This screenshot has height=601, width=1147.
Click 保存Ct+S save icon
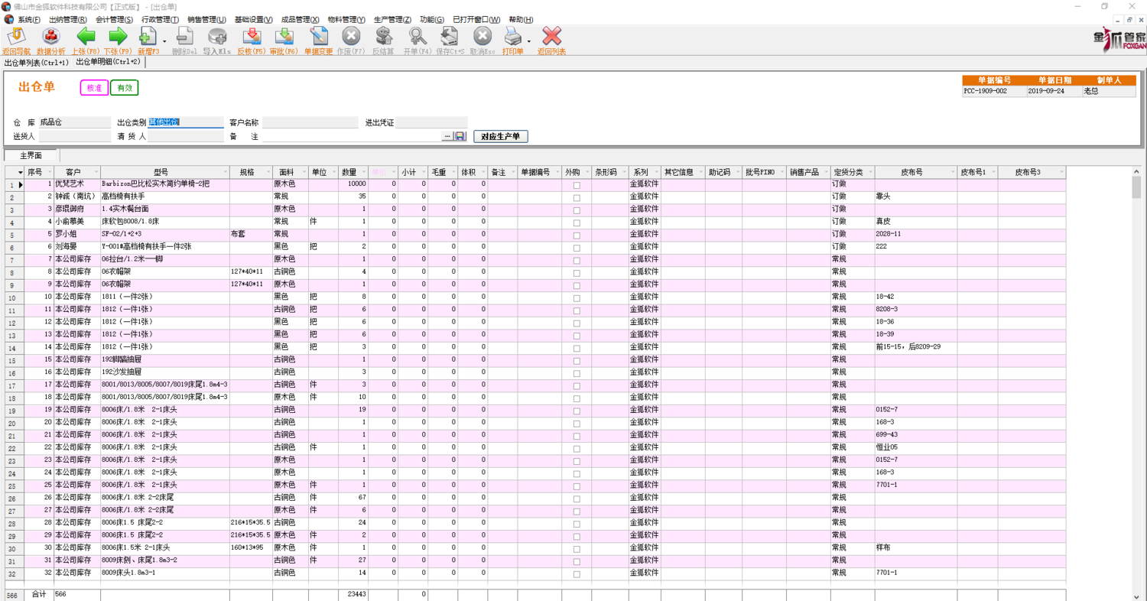(x=450, y=41)
